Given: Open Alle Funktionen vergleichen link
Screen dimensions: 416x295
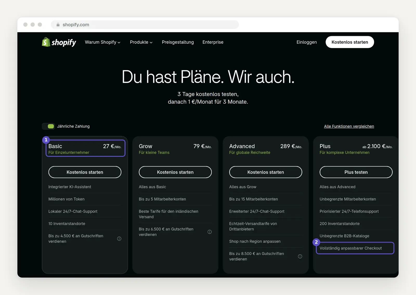Looking at the screenshot, I should tap(349, 126).
